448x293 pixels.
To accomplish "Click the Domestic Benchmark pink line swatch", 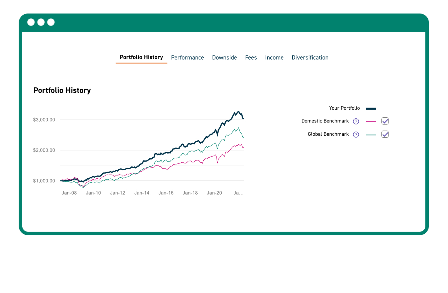I will point(371,121).
